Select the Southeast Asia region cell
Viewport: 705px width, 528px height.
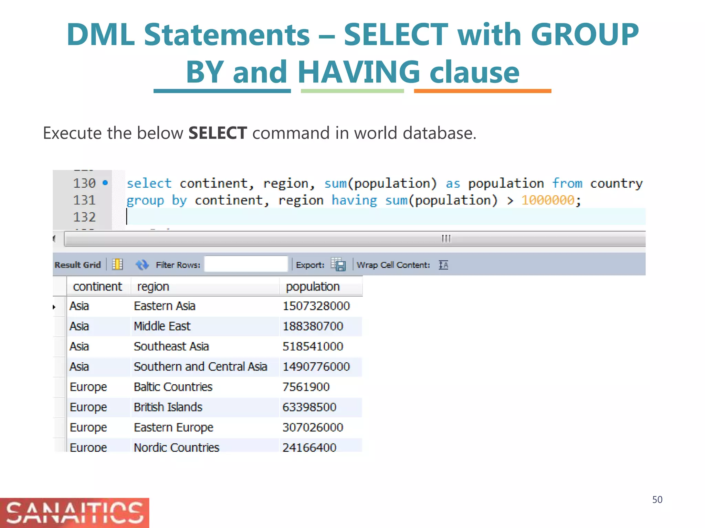(205, 346)
